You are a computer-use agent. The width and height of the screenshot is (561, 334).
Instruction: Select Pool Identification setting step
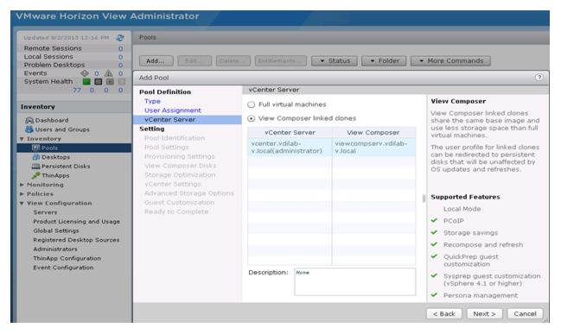175,138
